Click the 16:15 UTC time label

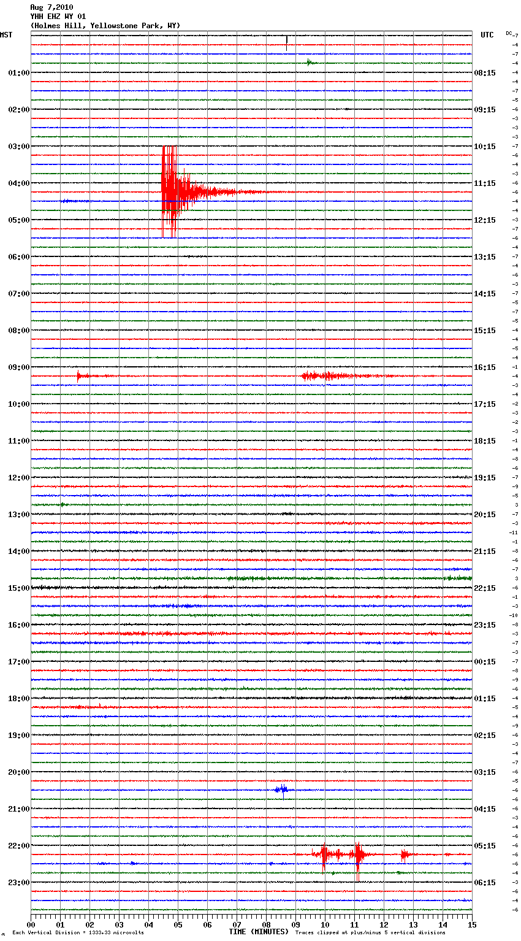coord(485,367)
